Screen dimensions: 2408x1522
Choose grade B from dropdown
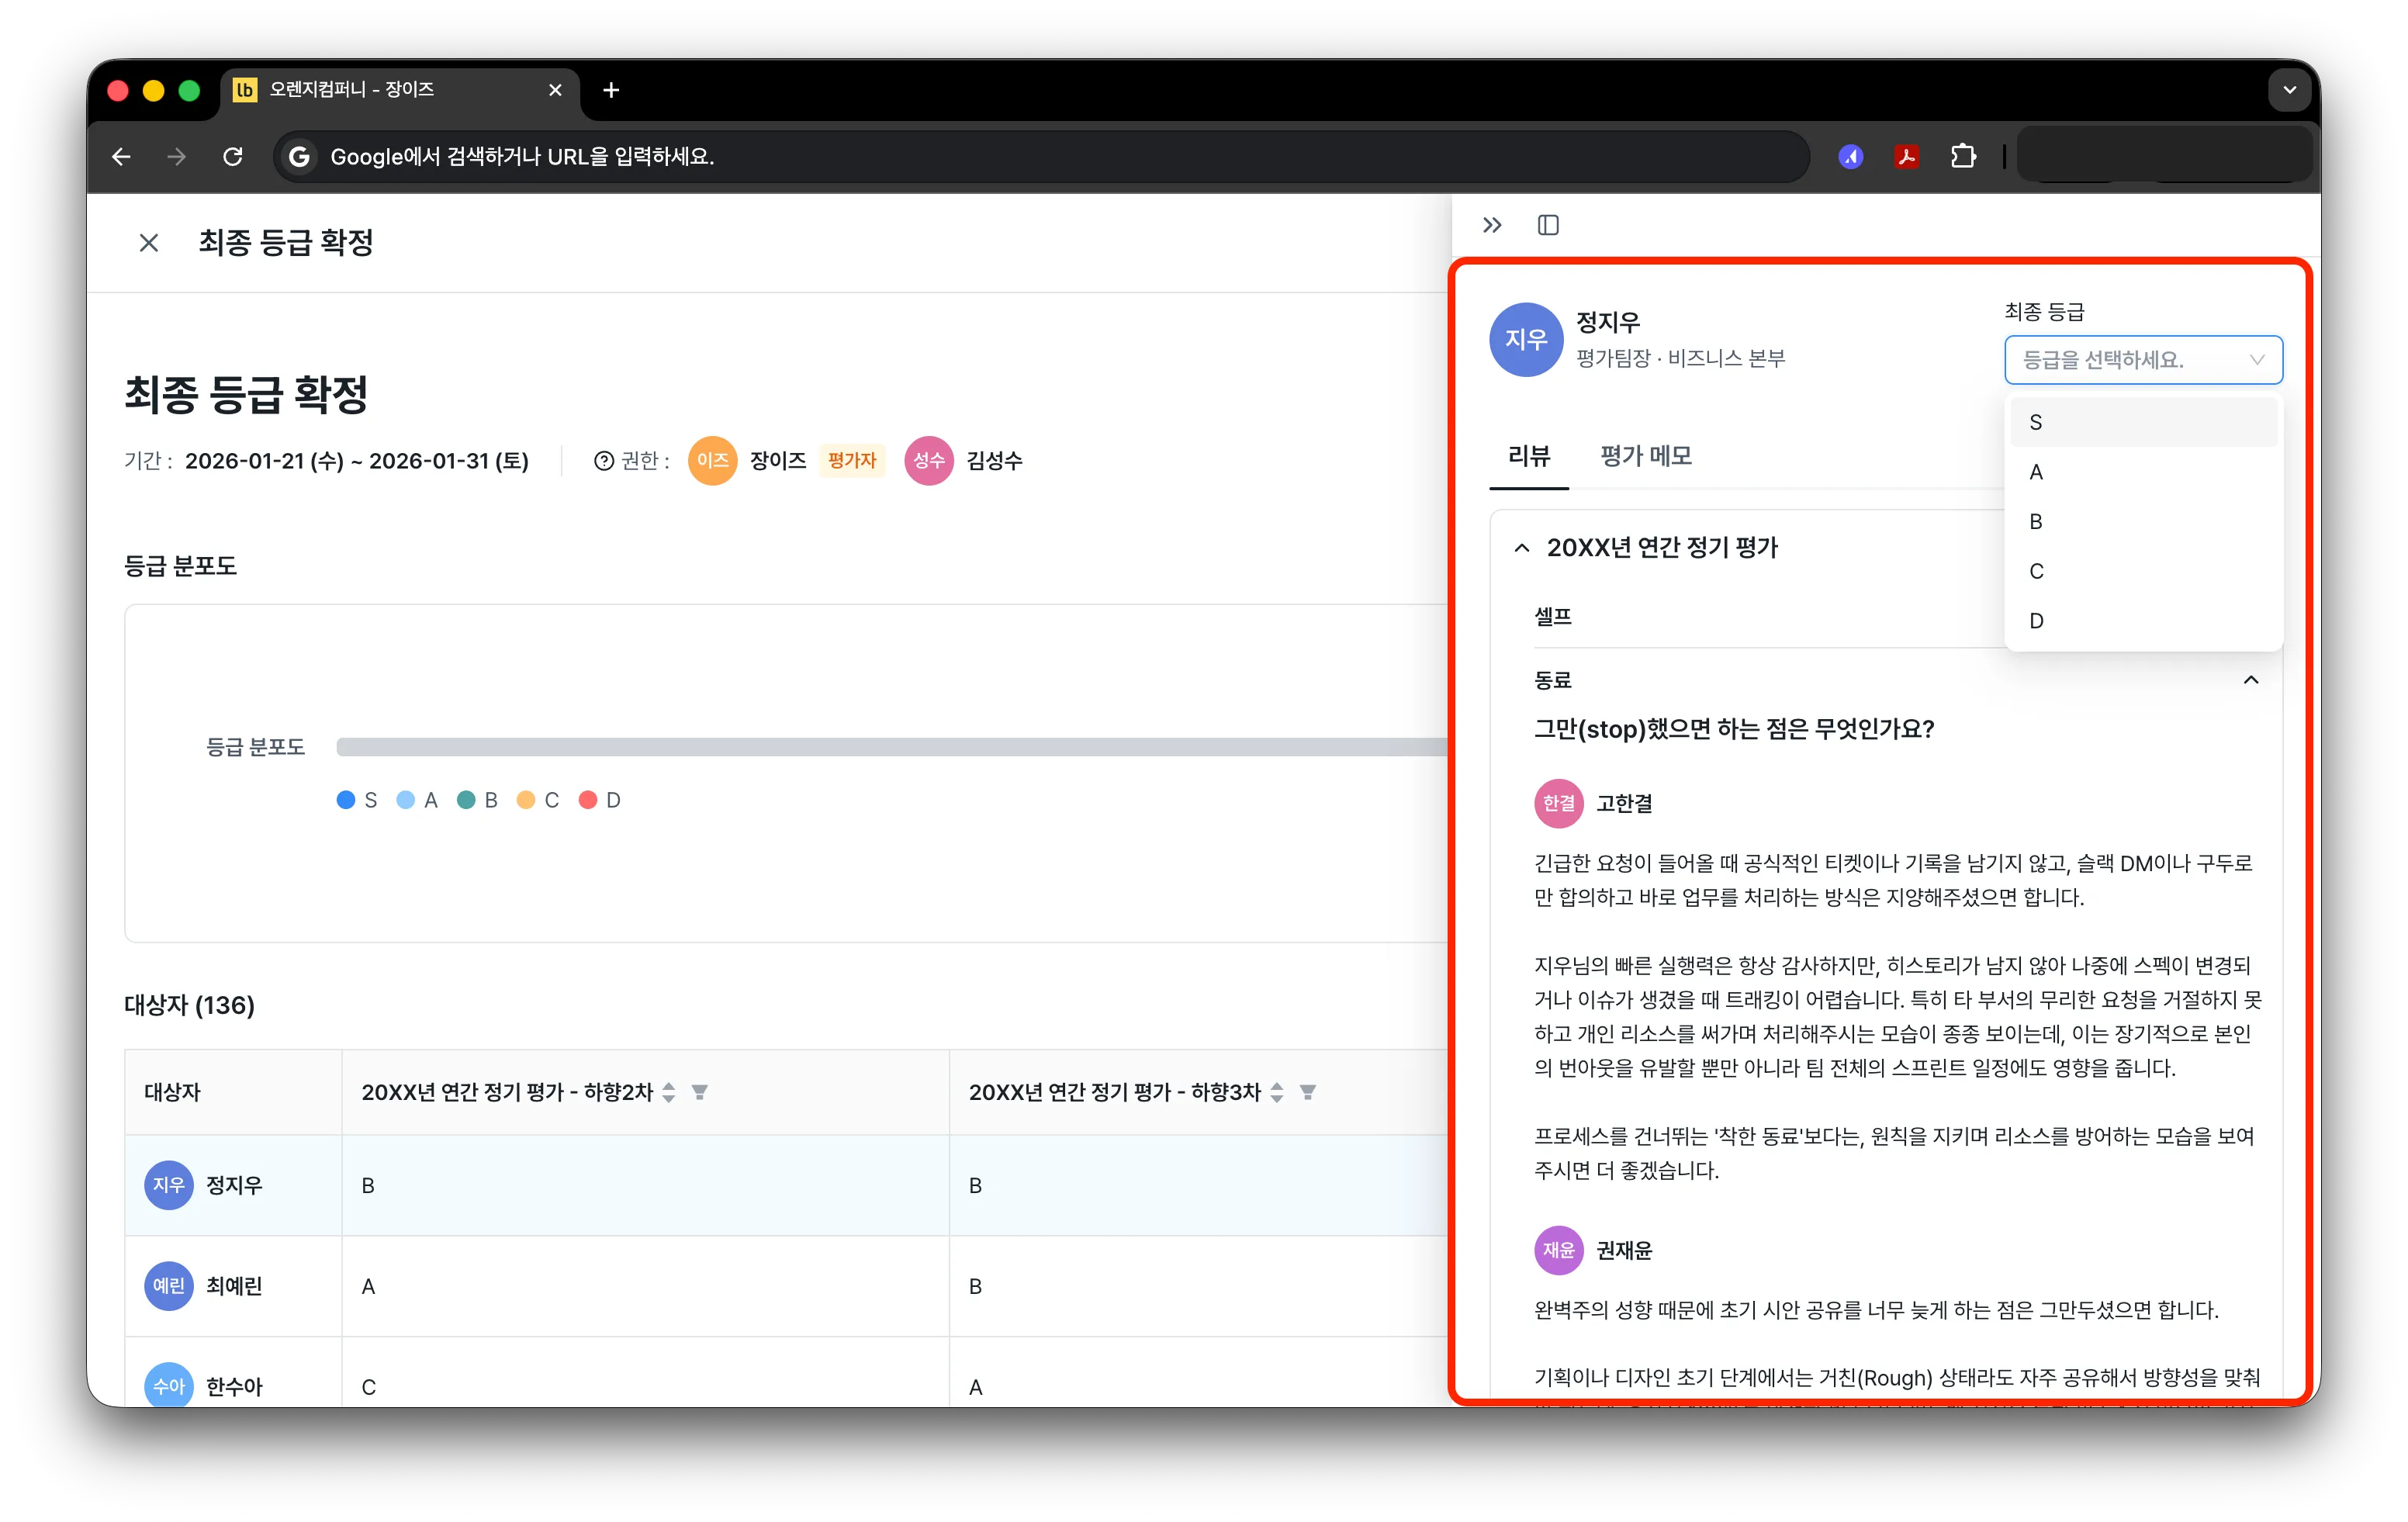(2143, 521)
